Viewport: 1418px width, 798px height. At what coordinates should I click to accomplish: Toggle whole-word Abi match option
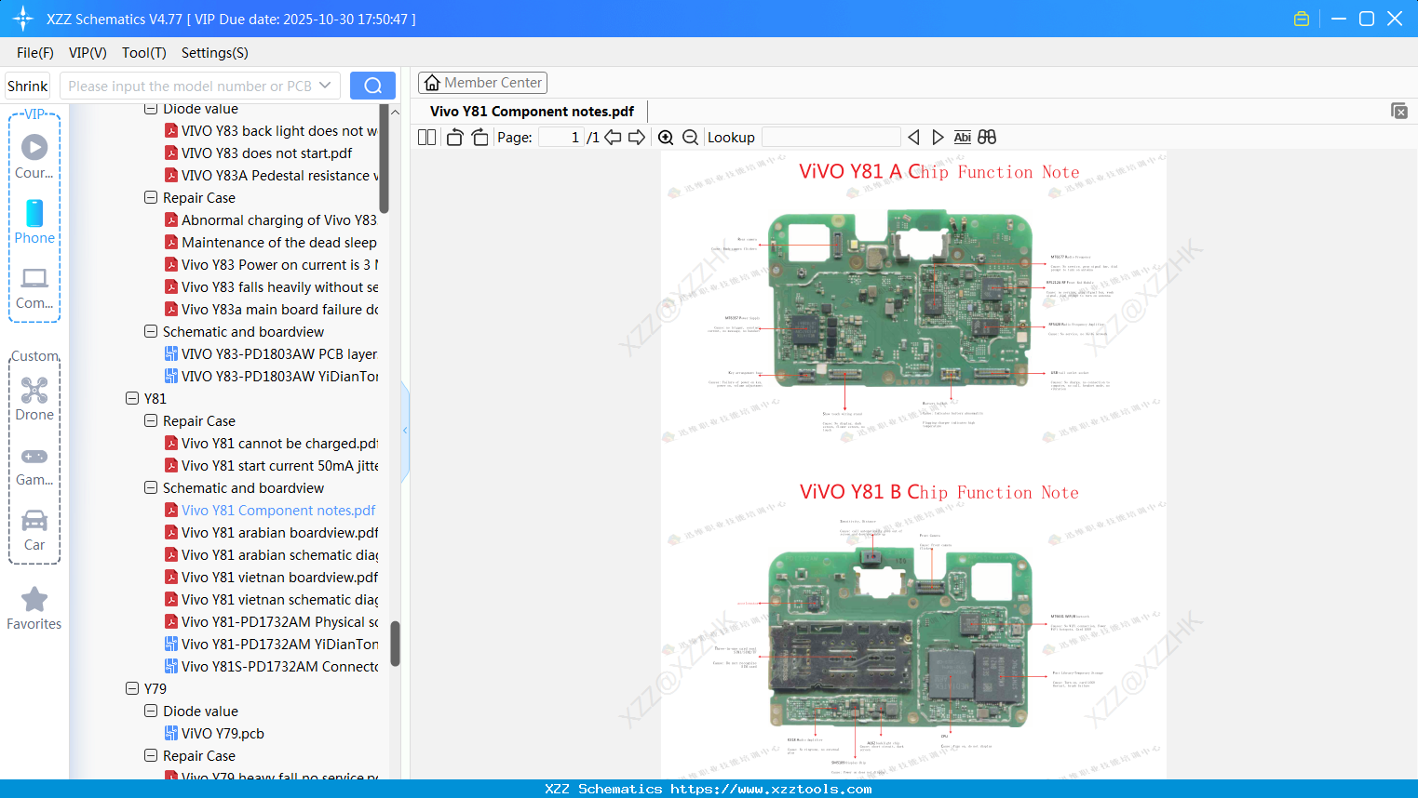click(962, 138)
